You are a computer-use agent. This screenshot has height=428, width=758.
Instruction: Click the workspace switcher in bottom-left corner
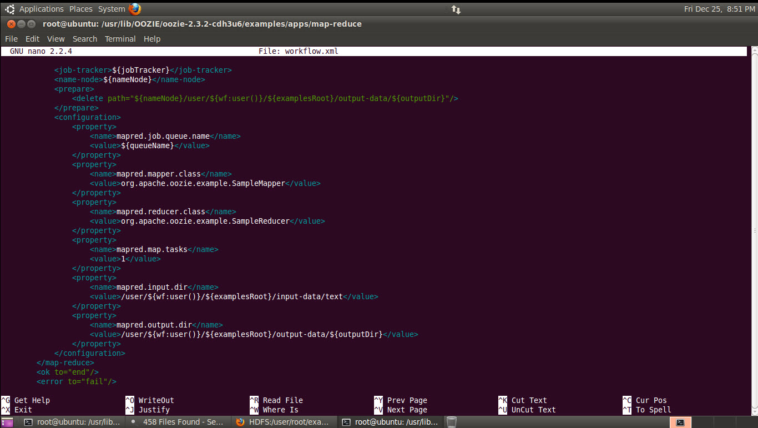click(x=7, y=422)
